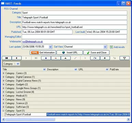The height and width of the screenshot is (123, 132).
Task: Expand the Category : Software group
Action: coord(3,107)
